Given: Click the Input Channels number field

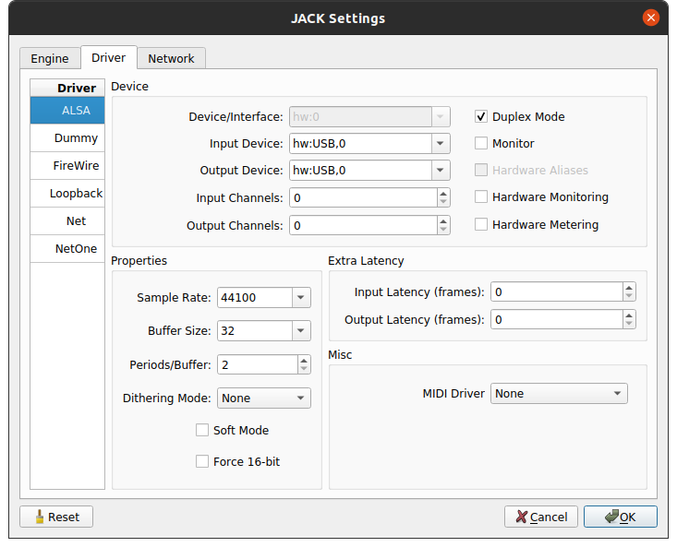Looking at the screenshot, I should pos(363,197).
